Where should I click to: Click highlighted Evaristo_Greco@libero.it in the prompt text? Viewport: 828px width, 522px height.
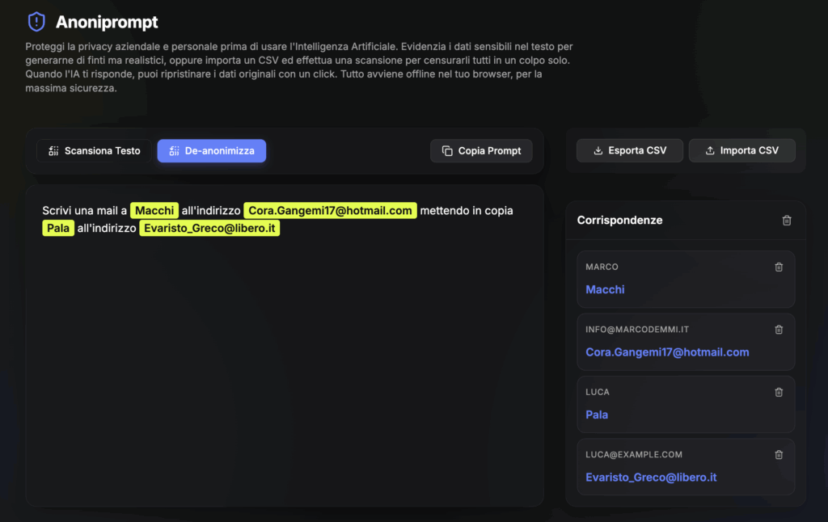pos(209,228)
